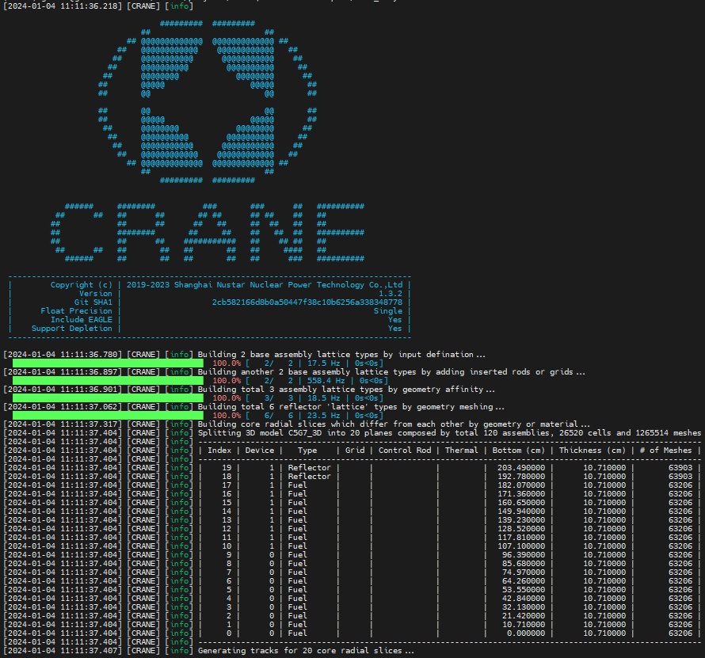Select bottom value 192.780000
This screenshot has height=658, width=705.
521,477
